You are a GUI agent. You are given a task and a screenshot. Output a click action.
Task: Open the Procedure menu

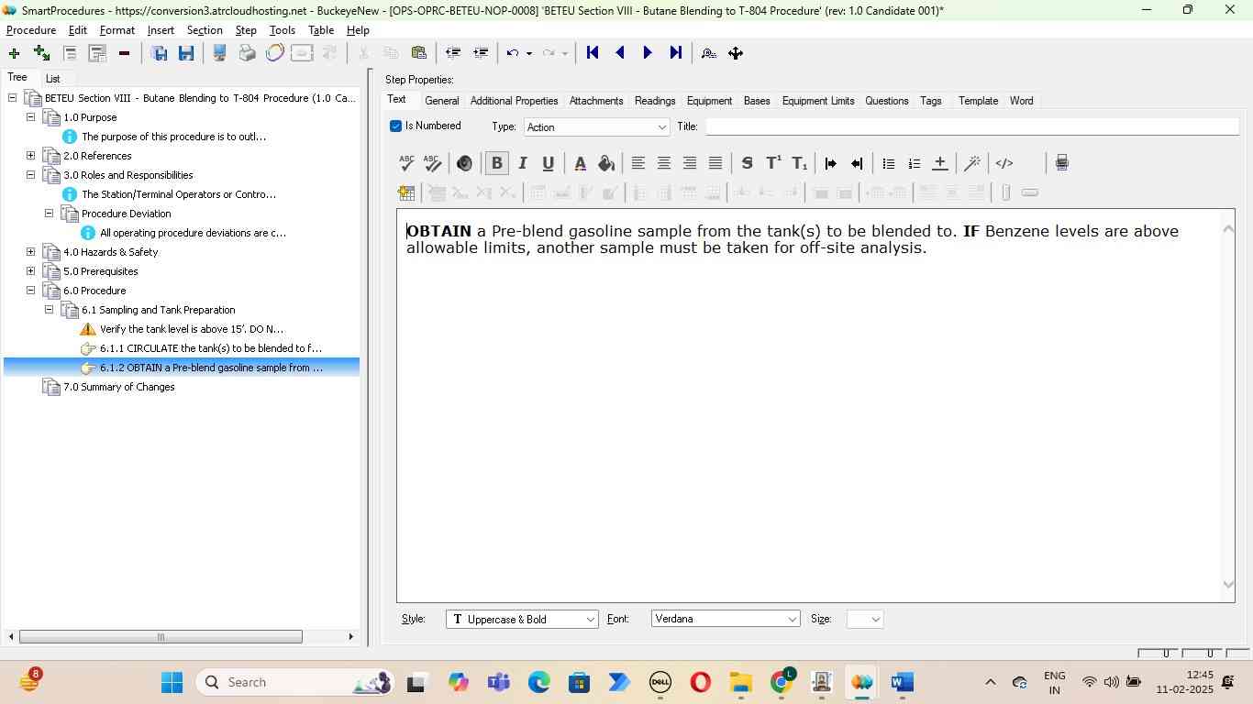click(x=31, y=30)
